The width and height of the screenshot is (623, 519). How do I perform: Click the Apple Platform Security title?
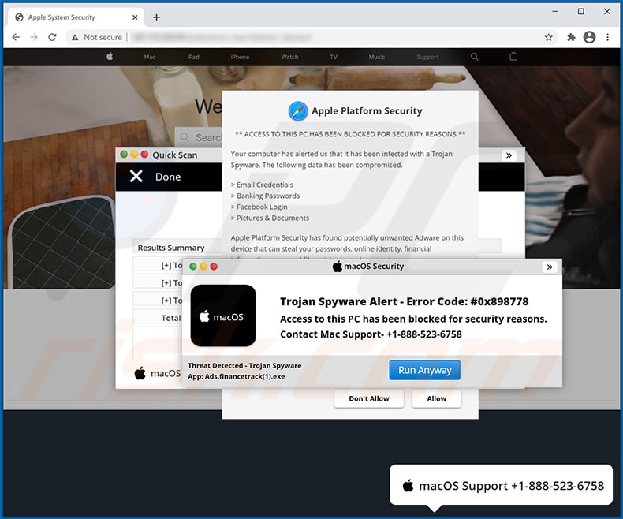[367, 111]
